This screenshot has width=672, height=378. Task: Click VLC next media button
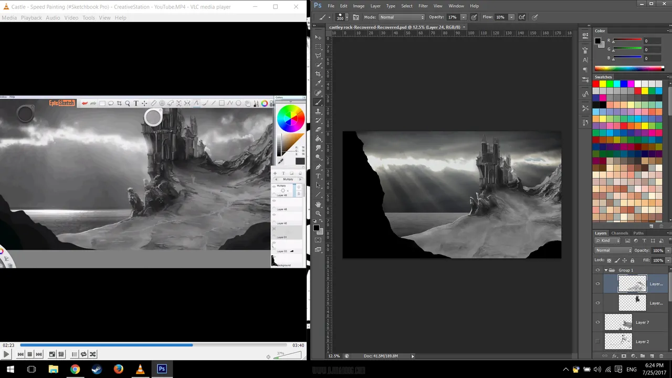click(x=39, y=354)
